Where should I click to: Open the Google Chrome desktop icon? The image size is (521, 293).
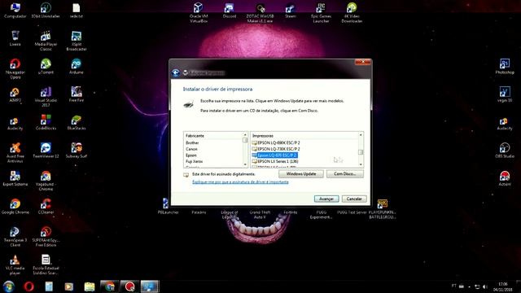click(x=15, y=206)
